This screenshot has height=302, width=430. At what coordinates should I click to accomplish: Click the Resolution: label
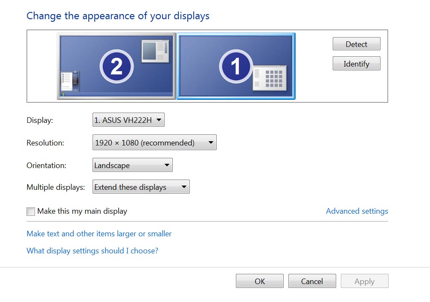click(45, 142)
